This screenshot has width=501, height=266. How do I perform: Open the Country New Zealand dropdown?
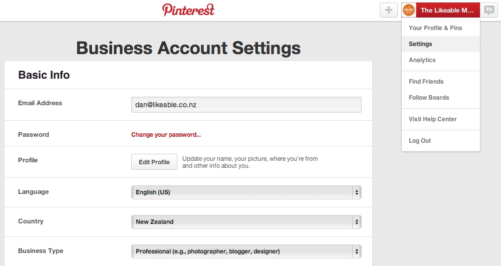click(246, 222)
